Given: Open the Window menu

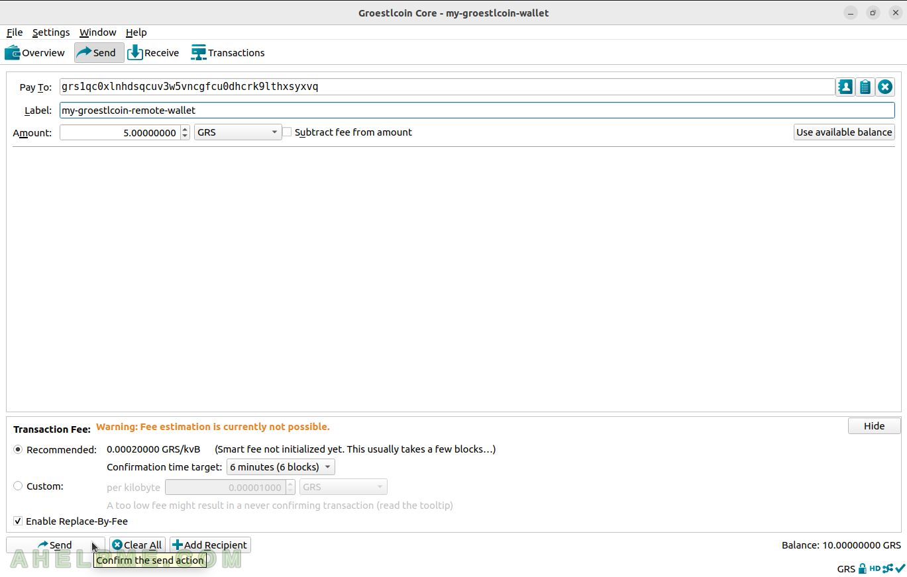Looking at the screenshot, I should coord(98,32).
